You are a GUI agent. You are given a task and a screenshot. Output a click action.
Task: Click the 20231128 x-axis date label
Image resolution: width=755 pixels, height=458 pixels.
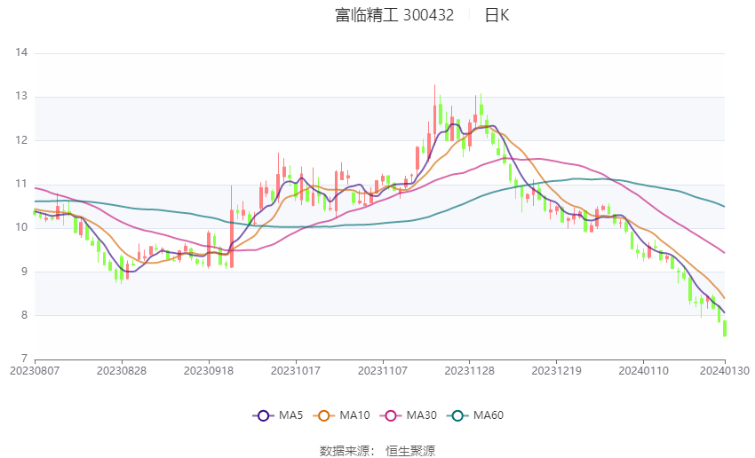[x=470, y=371]
